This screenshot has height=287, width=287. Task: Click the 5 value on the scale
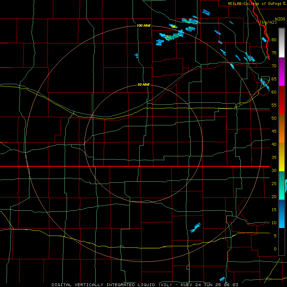275,236
